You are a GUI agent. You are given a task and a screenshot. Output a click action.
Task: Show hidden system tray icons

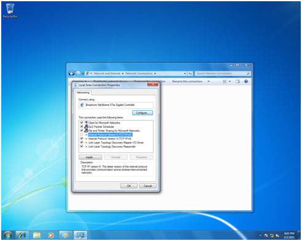coord(260,235)
